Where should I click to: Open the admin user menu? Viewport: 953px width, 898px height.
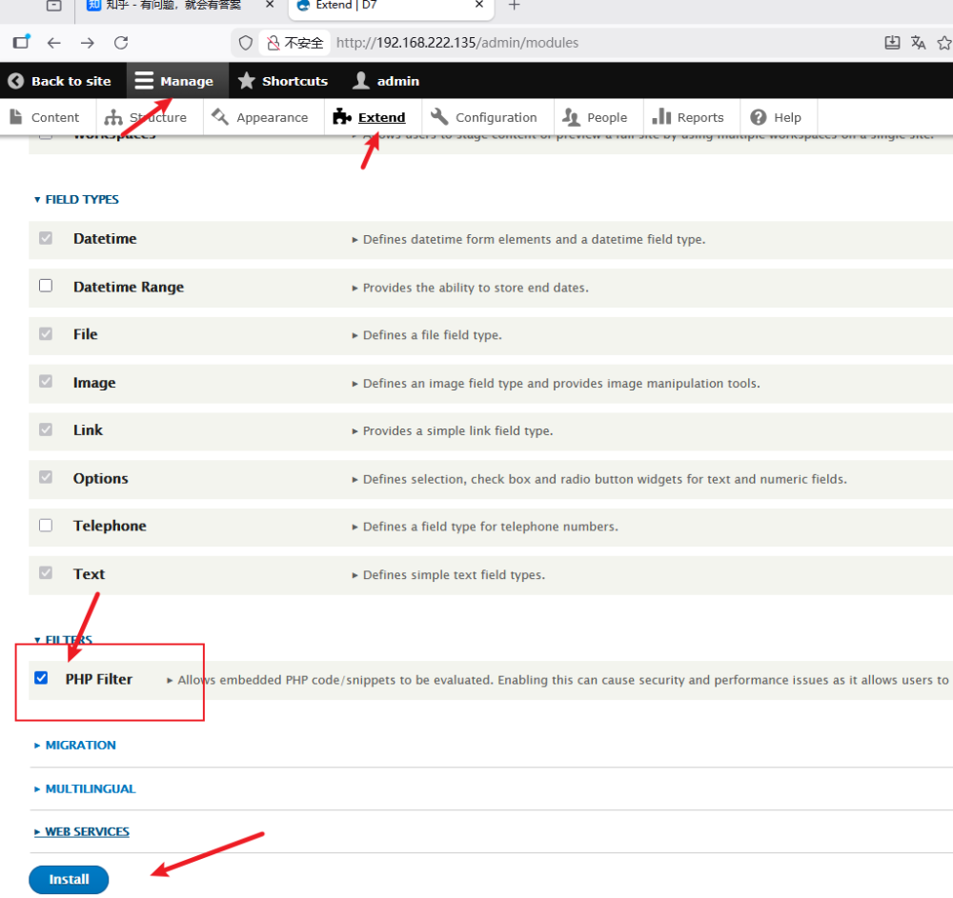[x=387, y=81]
